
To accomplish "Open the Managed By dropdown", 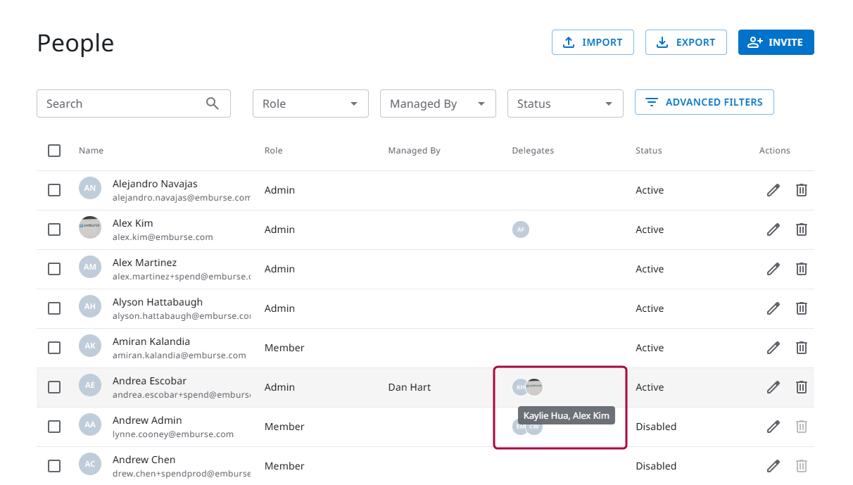I will [438, 103].
